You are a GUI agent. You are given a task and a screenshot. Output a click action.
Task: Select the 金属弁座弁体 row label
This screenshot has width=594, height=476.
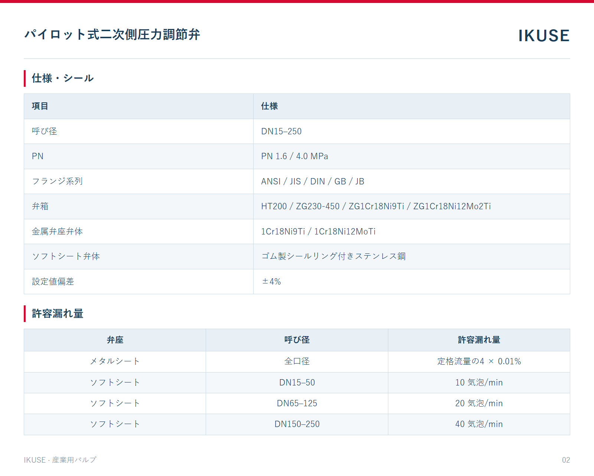pyautogui.click(x=57, y=232)
